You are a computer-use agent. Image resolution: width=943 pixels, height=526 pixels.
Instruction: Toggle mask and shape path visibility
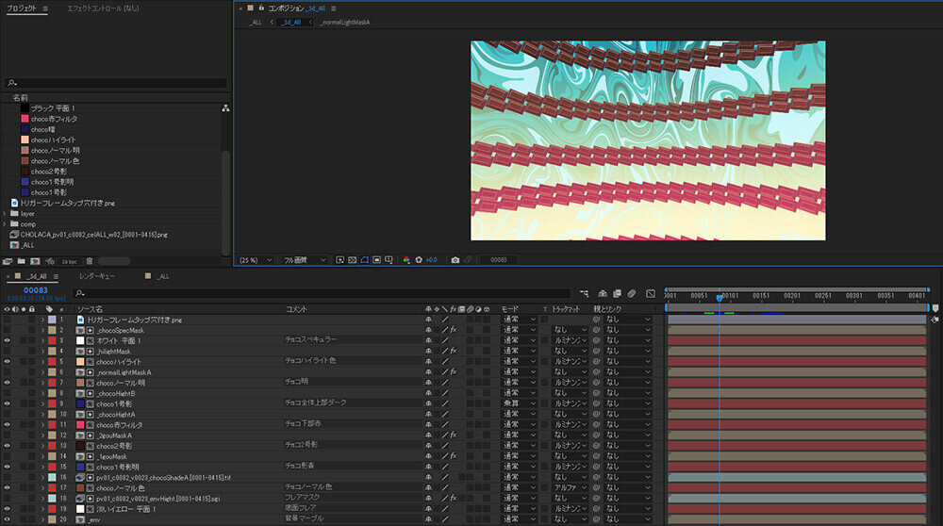pyautogui.click(x=364, y=259)
